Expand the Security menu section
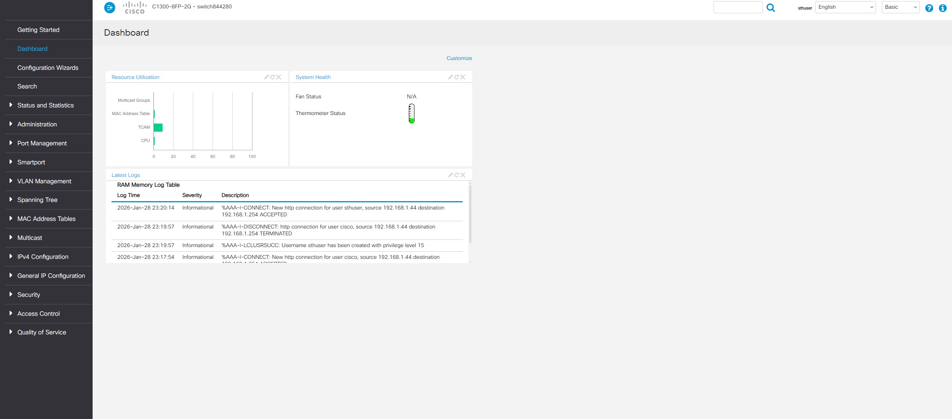The width and height of the screenshot is (952, 419). [x=28, y=295]
